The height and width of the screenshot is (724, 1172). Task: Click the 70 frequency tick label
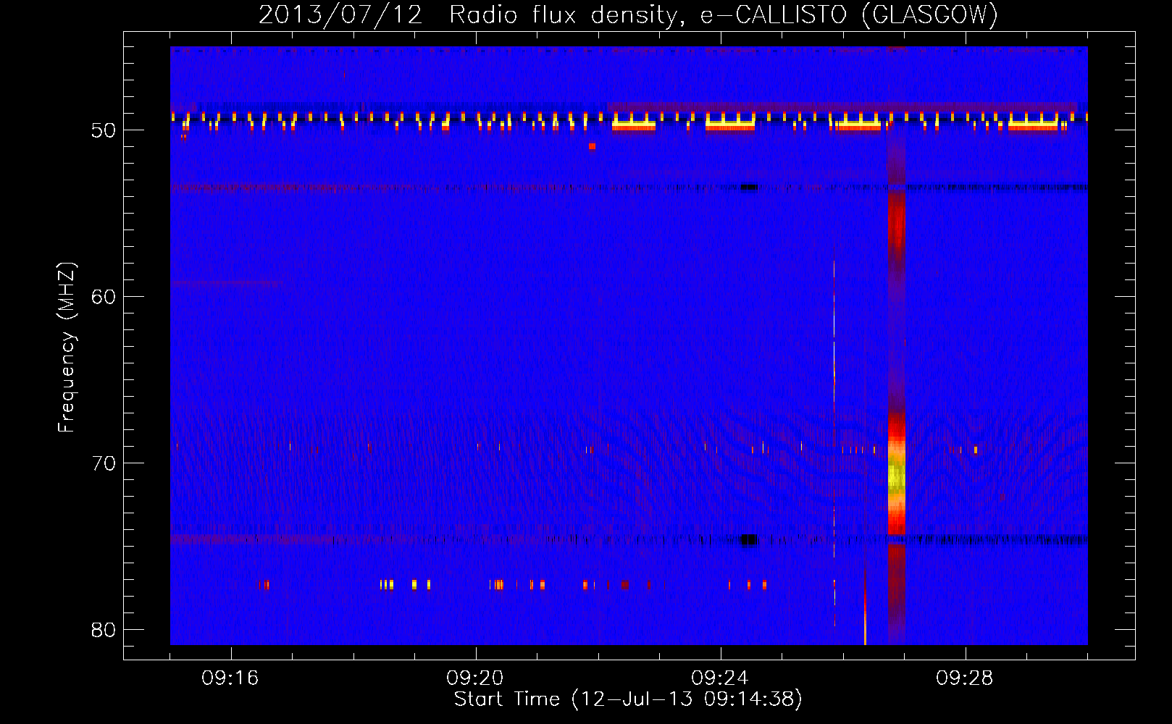tap(104, 463)
